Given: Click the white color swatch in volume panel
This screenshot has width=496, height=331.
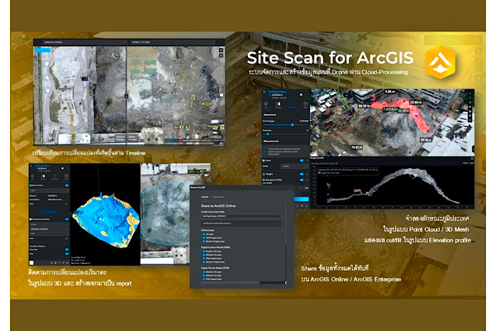Looking at the screenshot, I should 31,262.
